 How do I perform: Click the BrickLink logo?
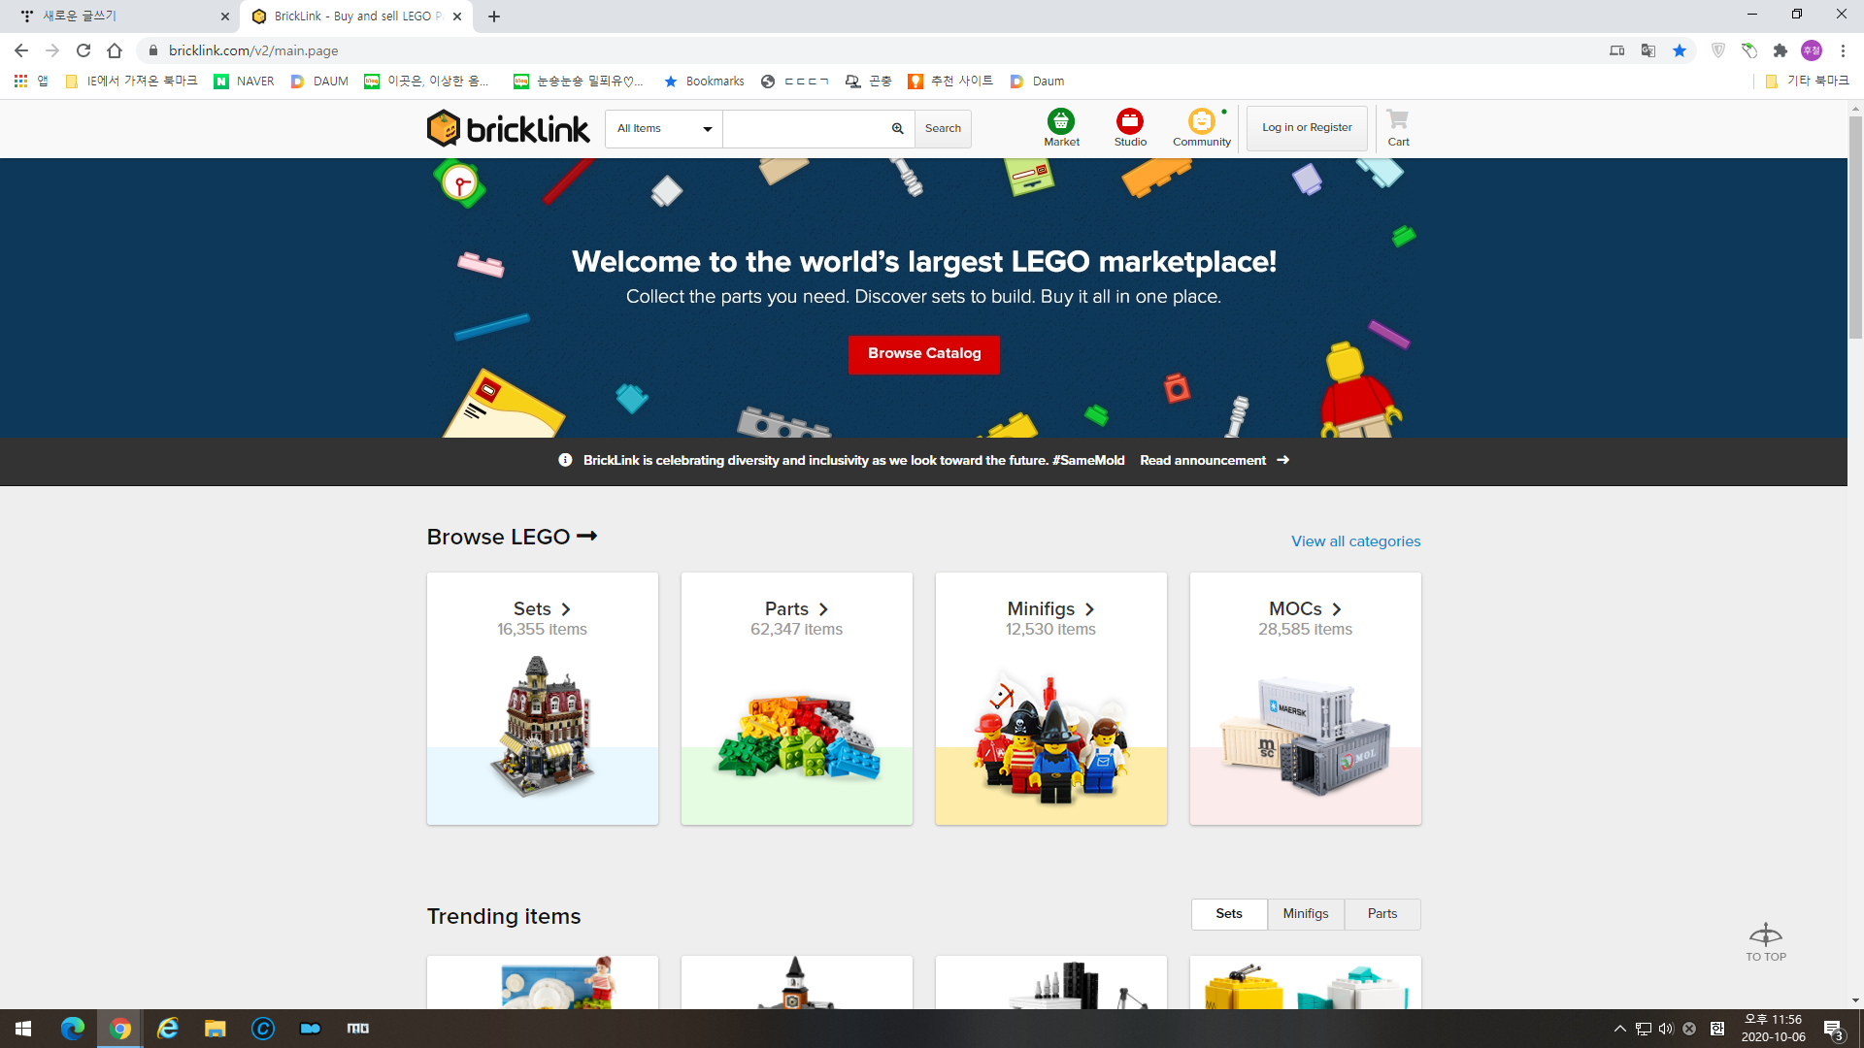508,128
